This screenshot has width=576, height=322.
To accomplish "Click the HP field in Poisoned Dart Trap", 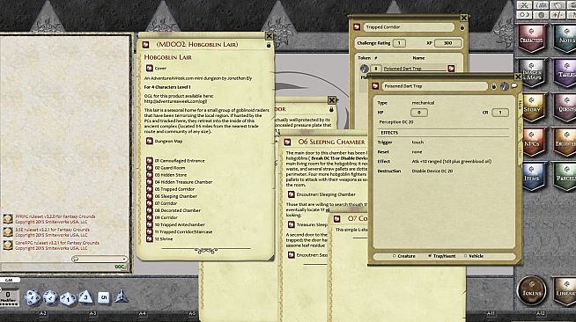I will (x=418, y=113).
